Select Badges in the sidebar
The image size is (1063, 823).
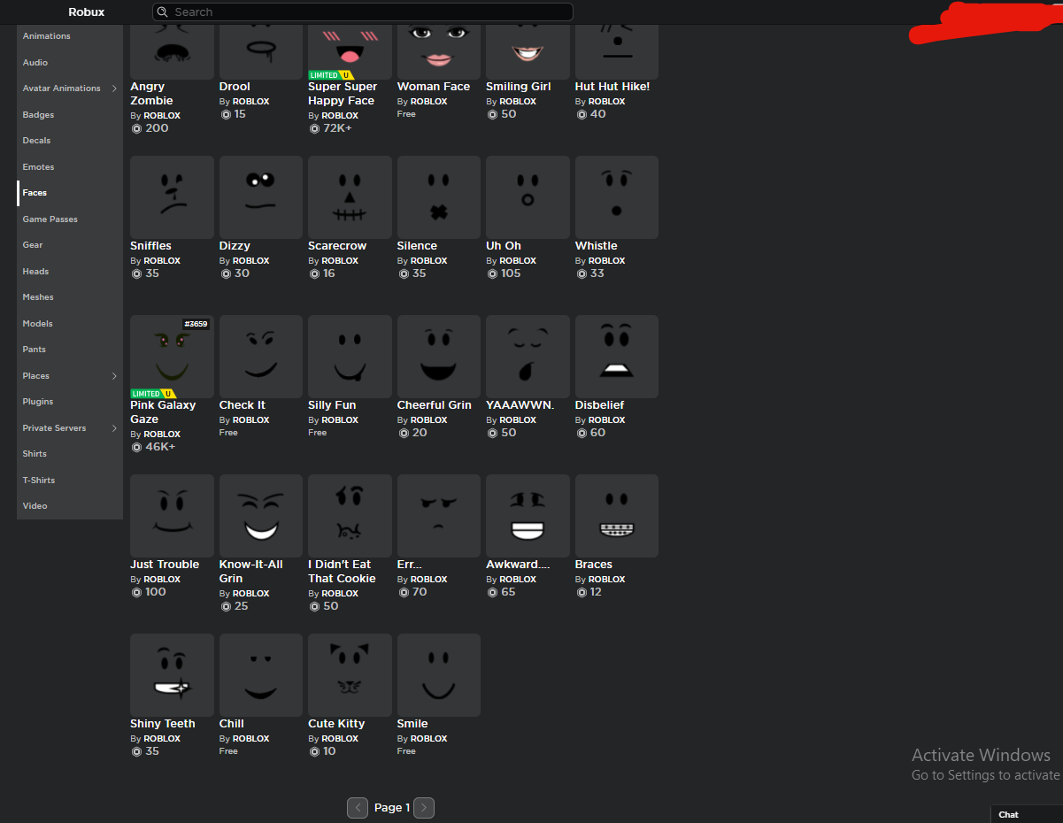[x=38, y=115]
